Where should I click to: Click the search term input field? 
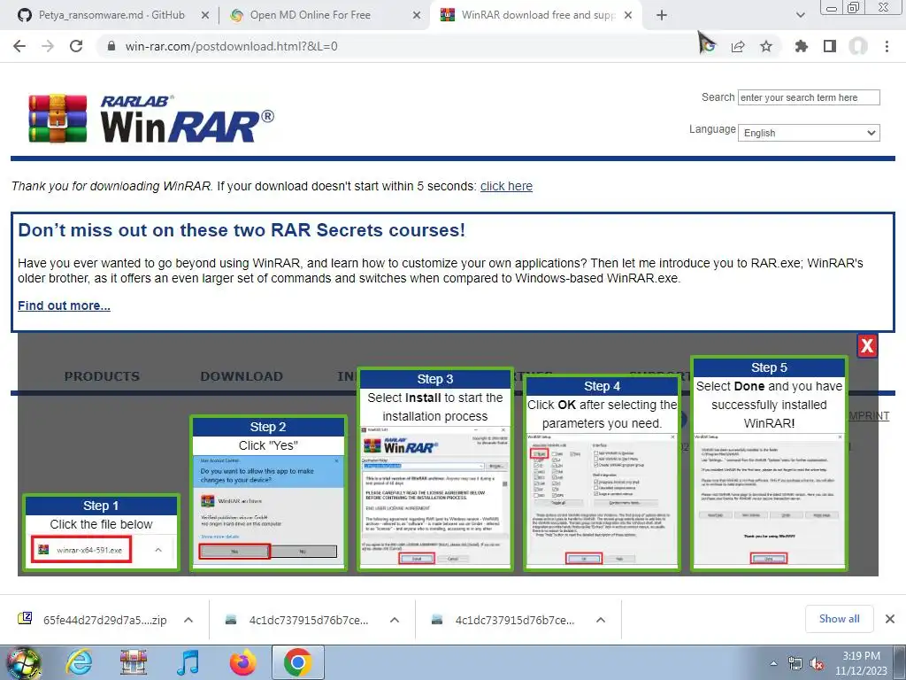809,97
